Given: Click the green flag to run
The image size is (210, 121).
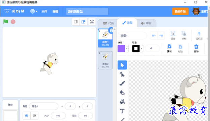Looking at the screenshot, I should (6, 22).
